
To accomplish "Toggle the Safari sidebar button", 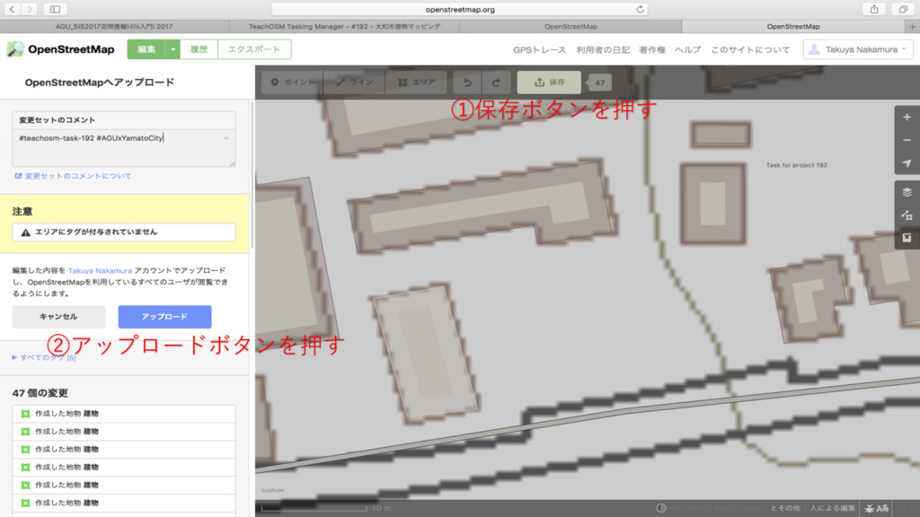I will tap(55, 9).
